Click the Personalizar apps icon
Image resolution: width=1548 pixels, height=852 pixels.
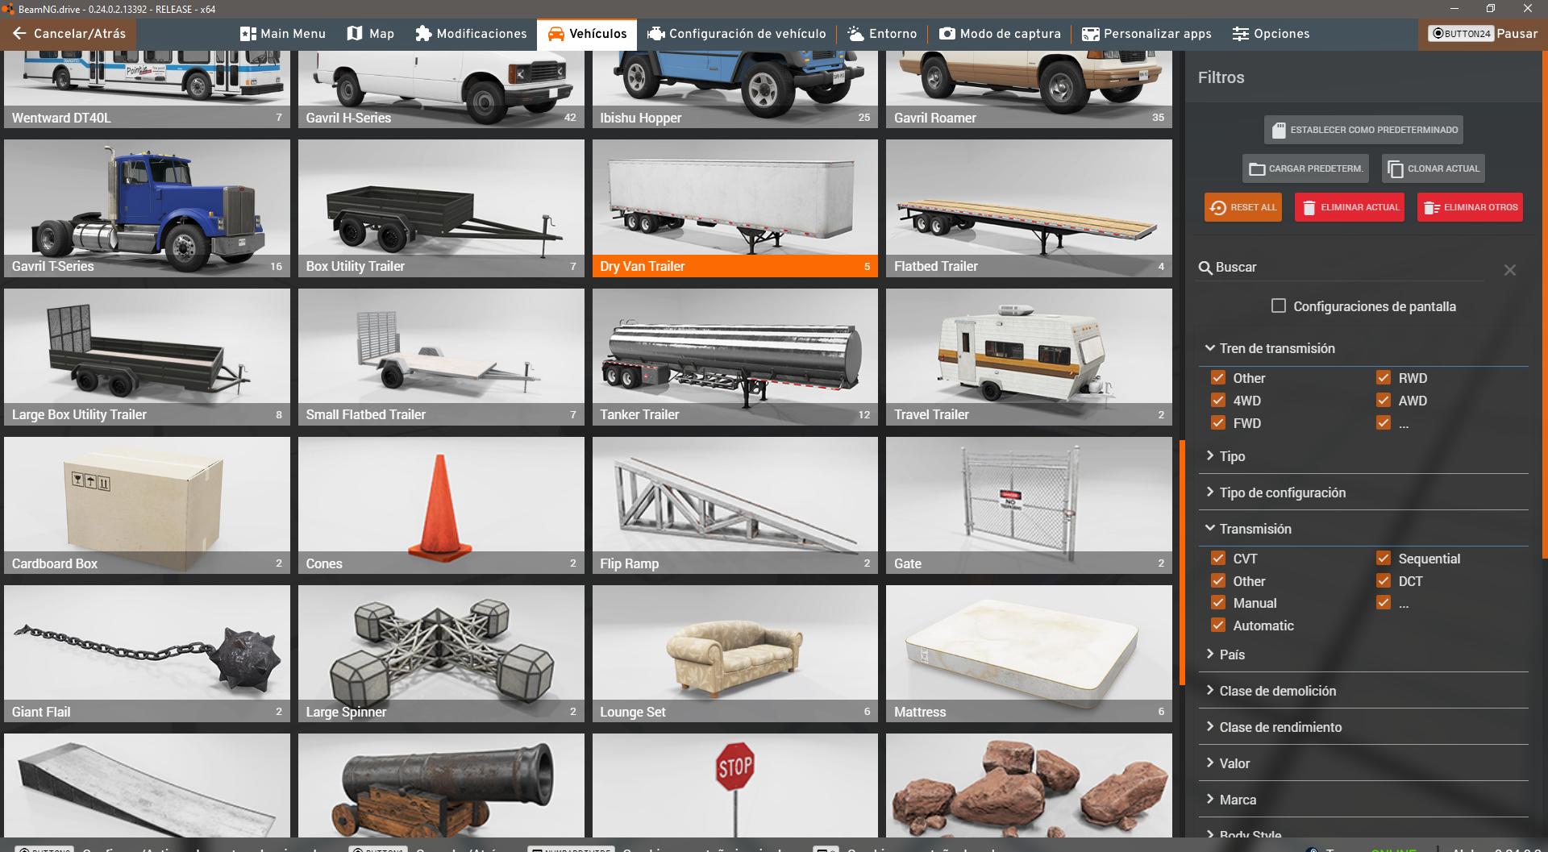click(x=1091, y=34)
